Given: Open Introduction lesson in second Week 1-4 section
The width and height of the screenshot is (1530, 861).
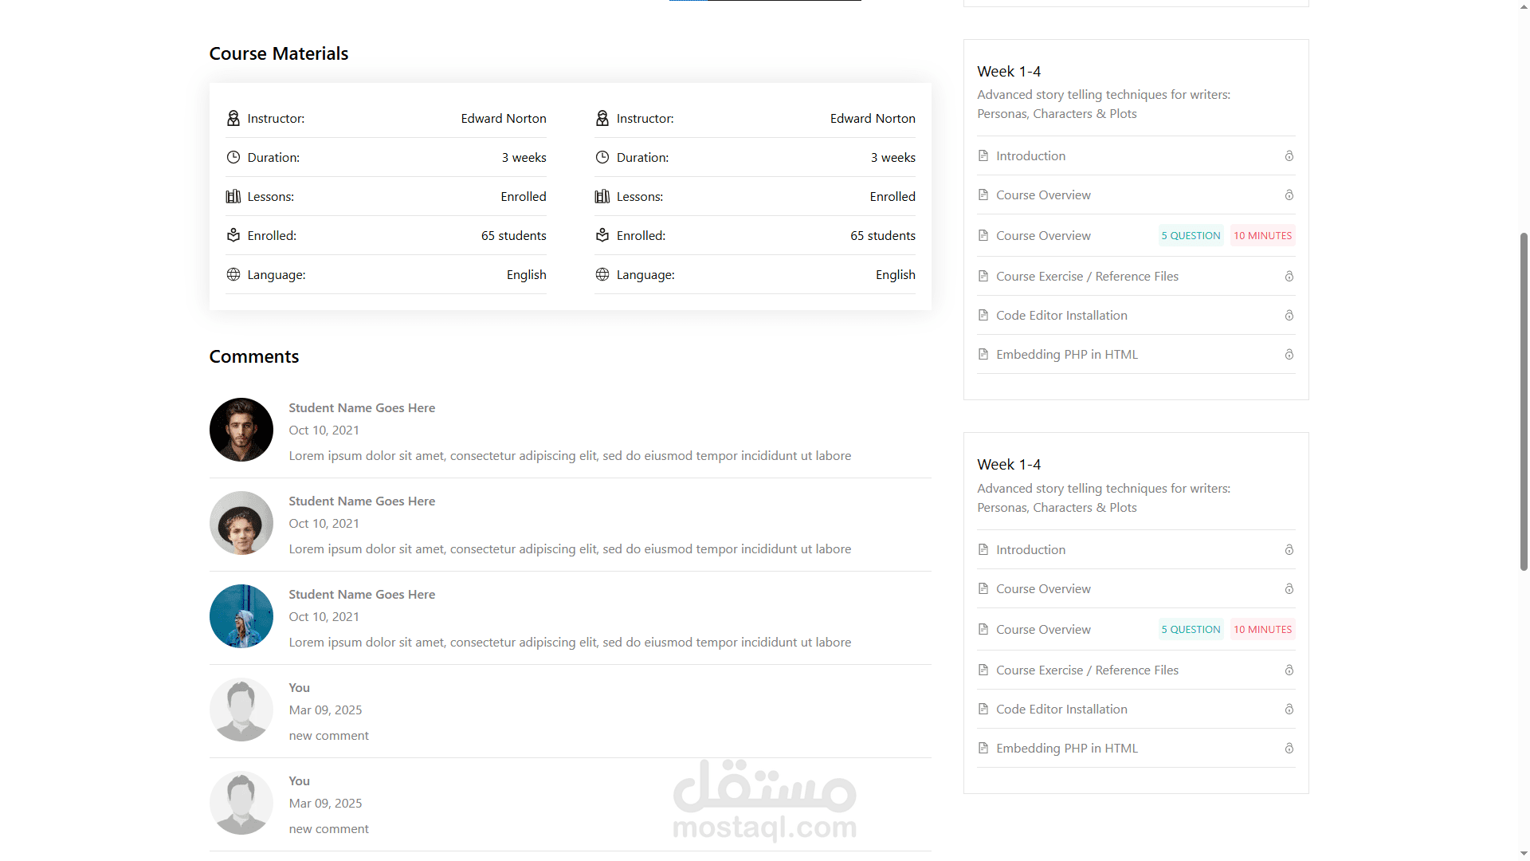Looking at the screenshot, I should point(1030,550).
